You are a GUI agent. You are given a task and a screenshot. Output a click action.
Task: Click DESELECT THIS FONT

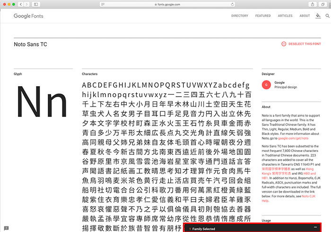(x=305, y=44)
